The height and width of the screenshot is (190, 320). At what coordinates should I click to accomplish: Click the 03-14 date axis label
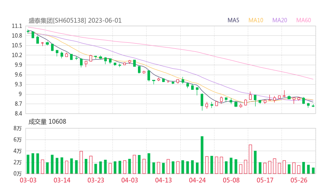click(62, 180)
